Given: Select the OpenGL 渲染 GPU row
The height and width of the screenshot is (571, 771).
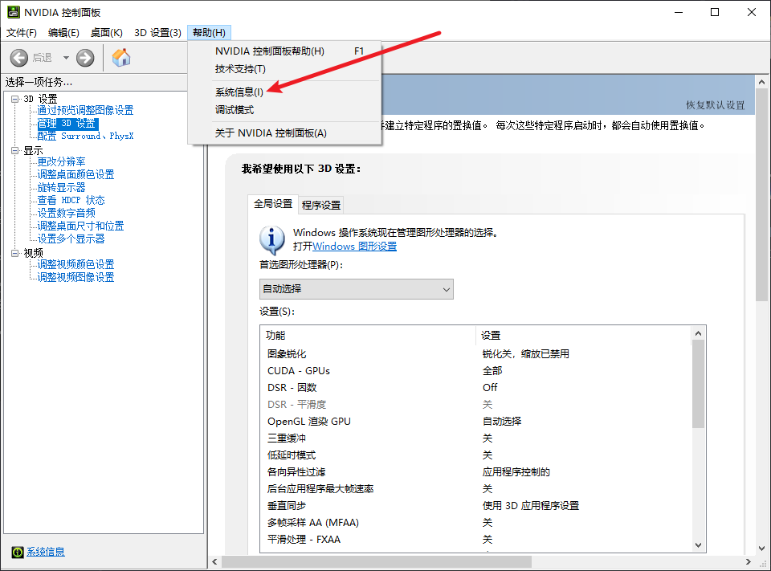Looking at the screenshot, I should tap(475, 422).
